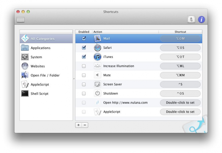Select the Open http://www.nulana.com label

click(x=126, y=103)
